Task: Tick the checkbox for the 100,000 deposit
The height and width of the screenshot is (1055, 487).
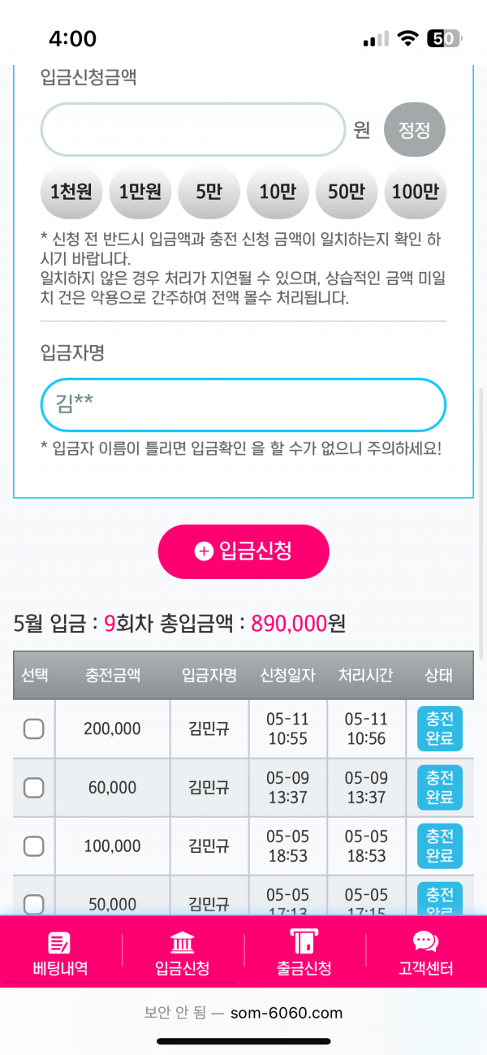Action: 33,845
